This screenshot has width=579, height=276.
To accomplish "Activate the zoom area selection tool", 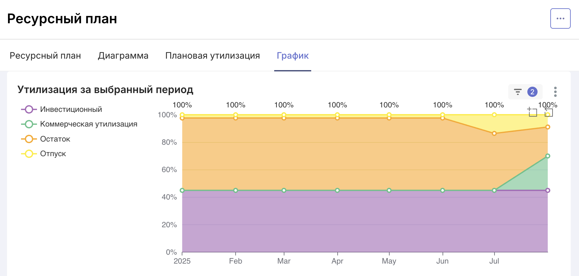I will pos(532,112).
